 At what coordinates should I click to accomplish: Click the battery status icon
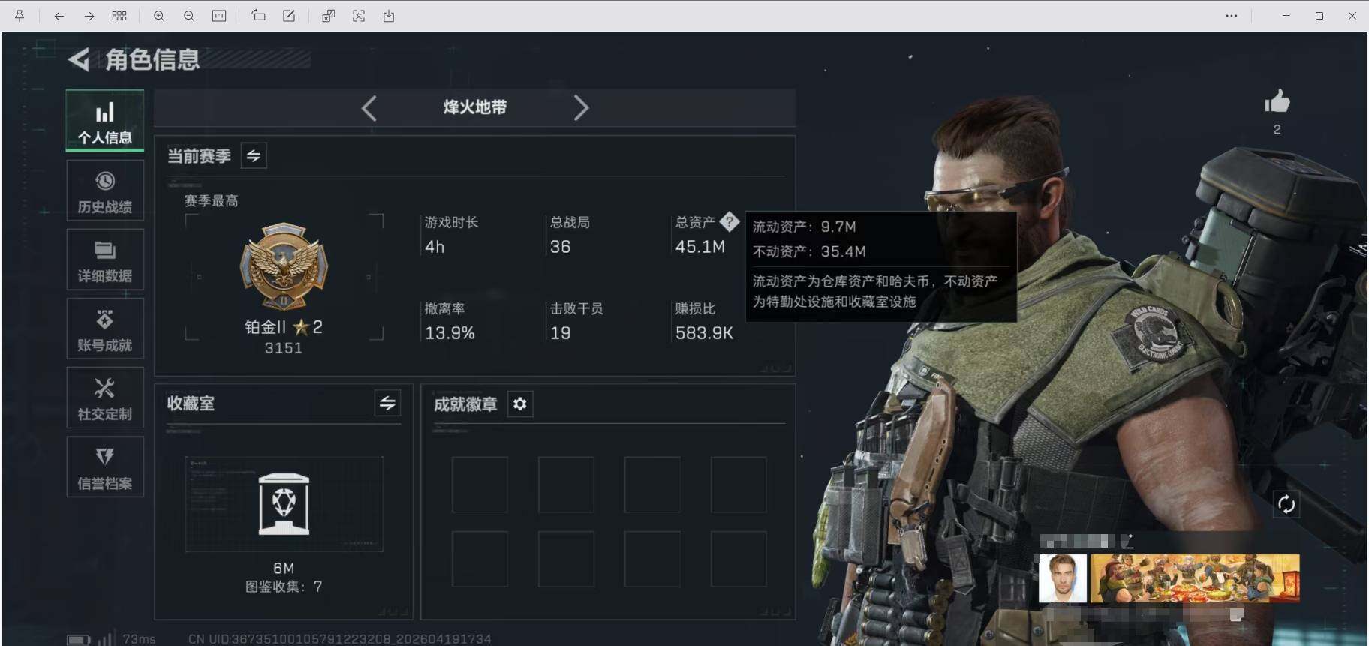click(78, 640)
